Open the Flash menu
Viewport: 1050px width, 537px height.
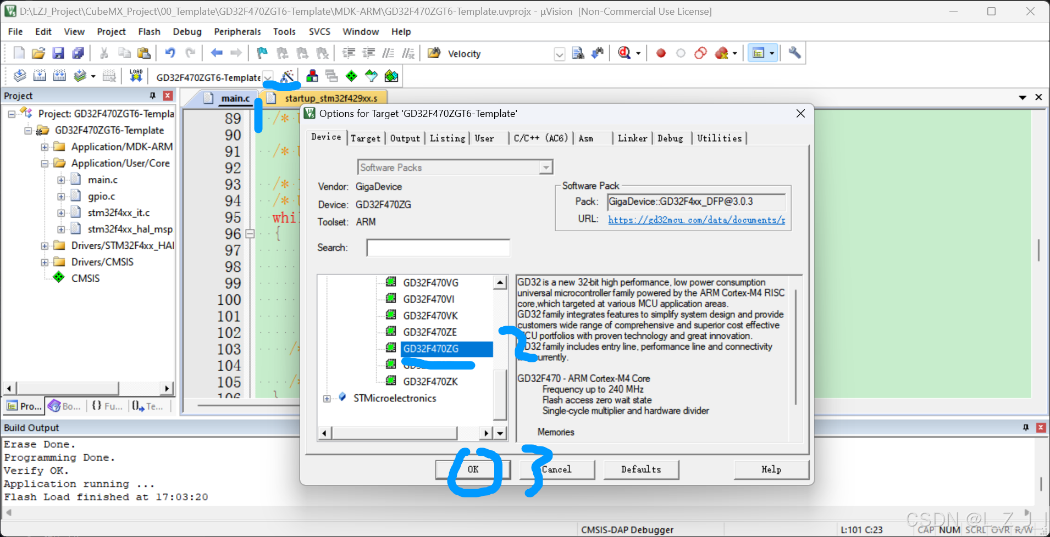149,31
